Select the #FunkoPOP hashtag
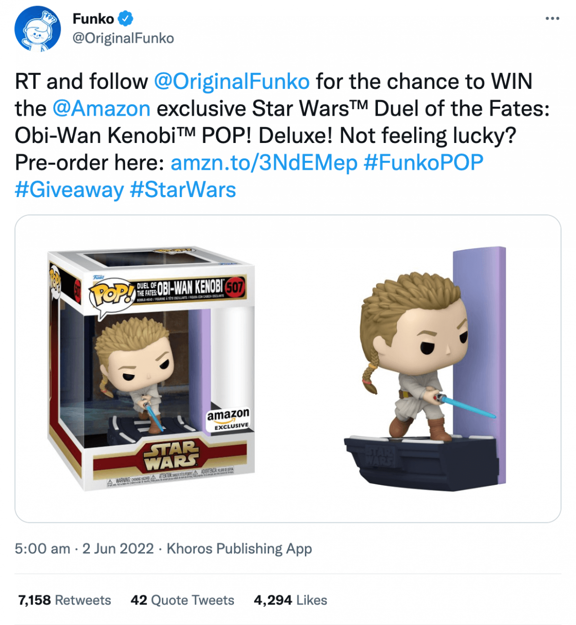 coord(424,163)
